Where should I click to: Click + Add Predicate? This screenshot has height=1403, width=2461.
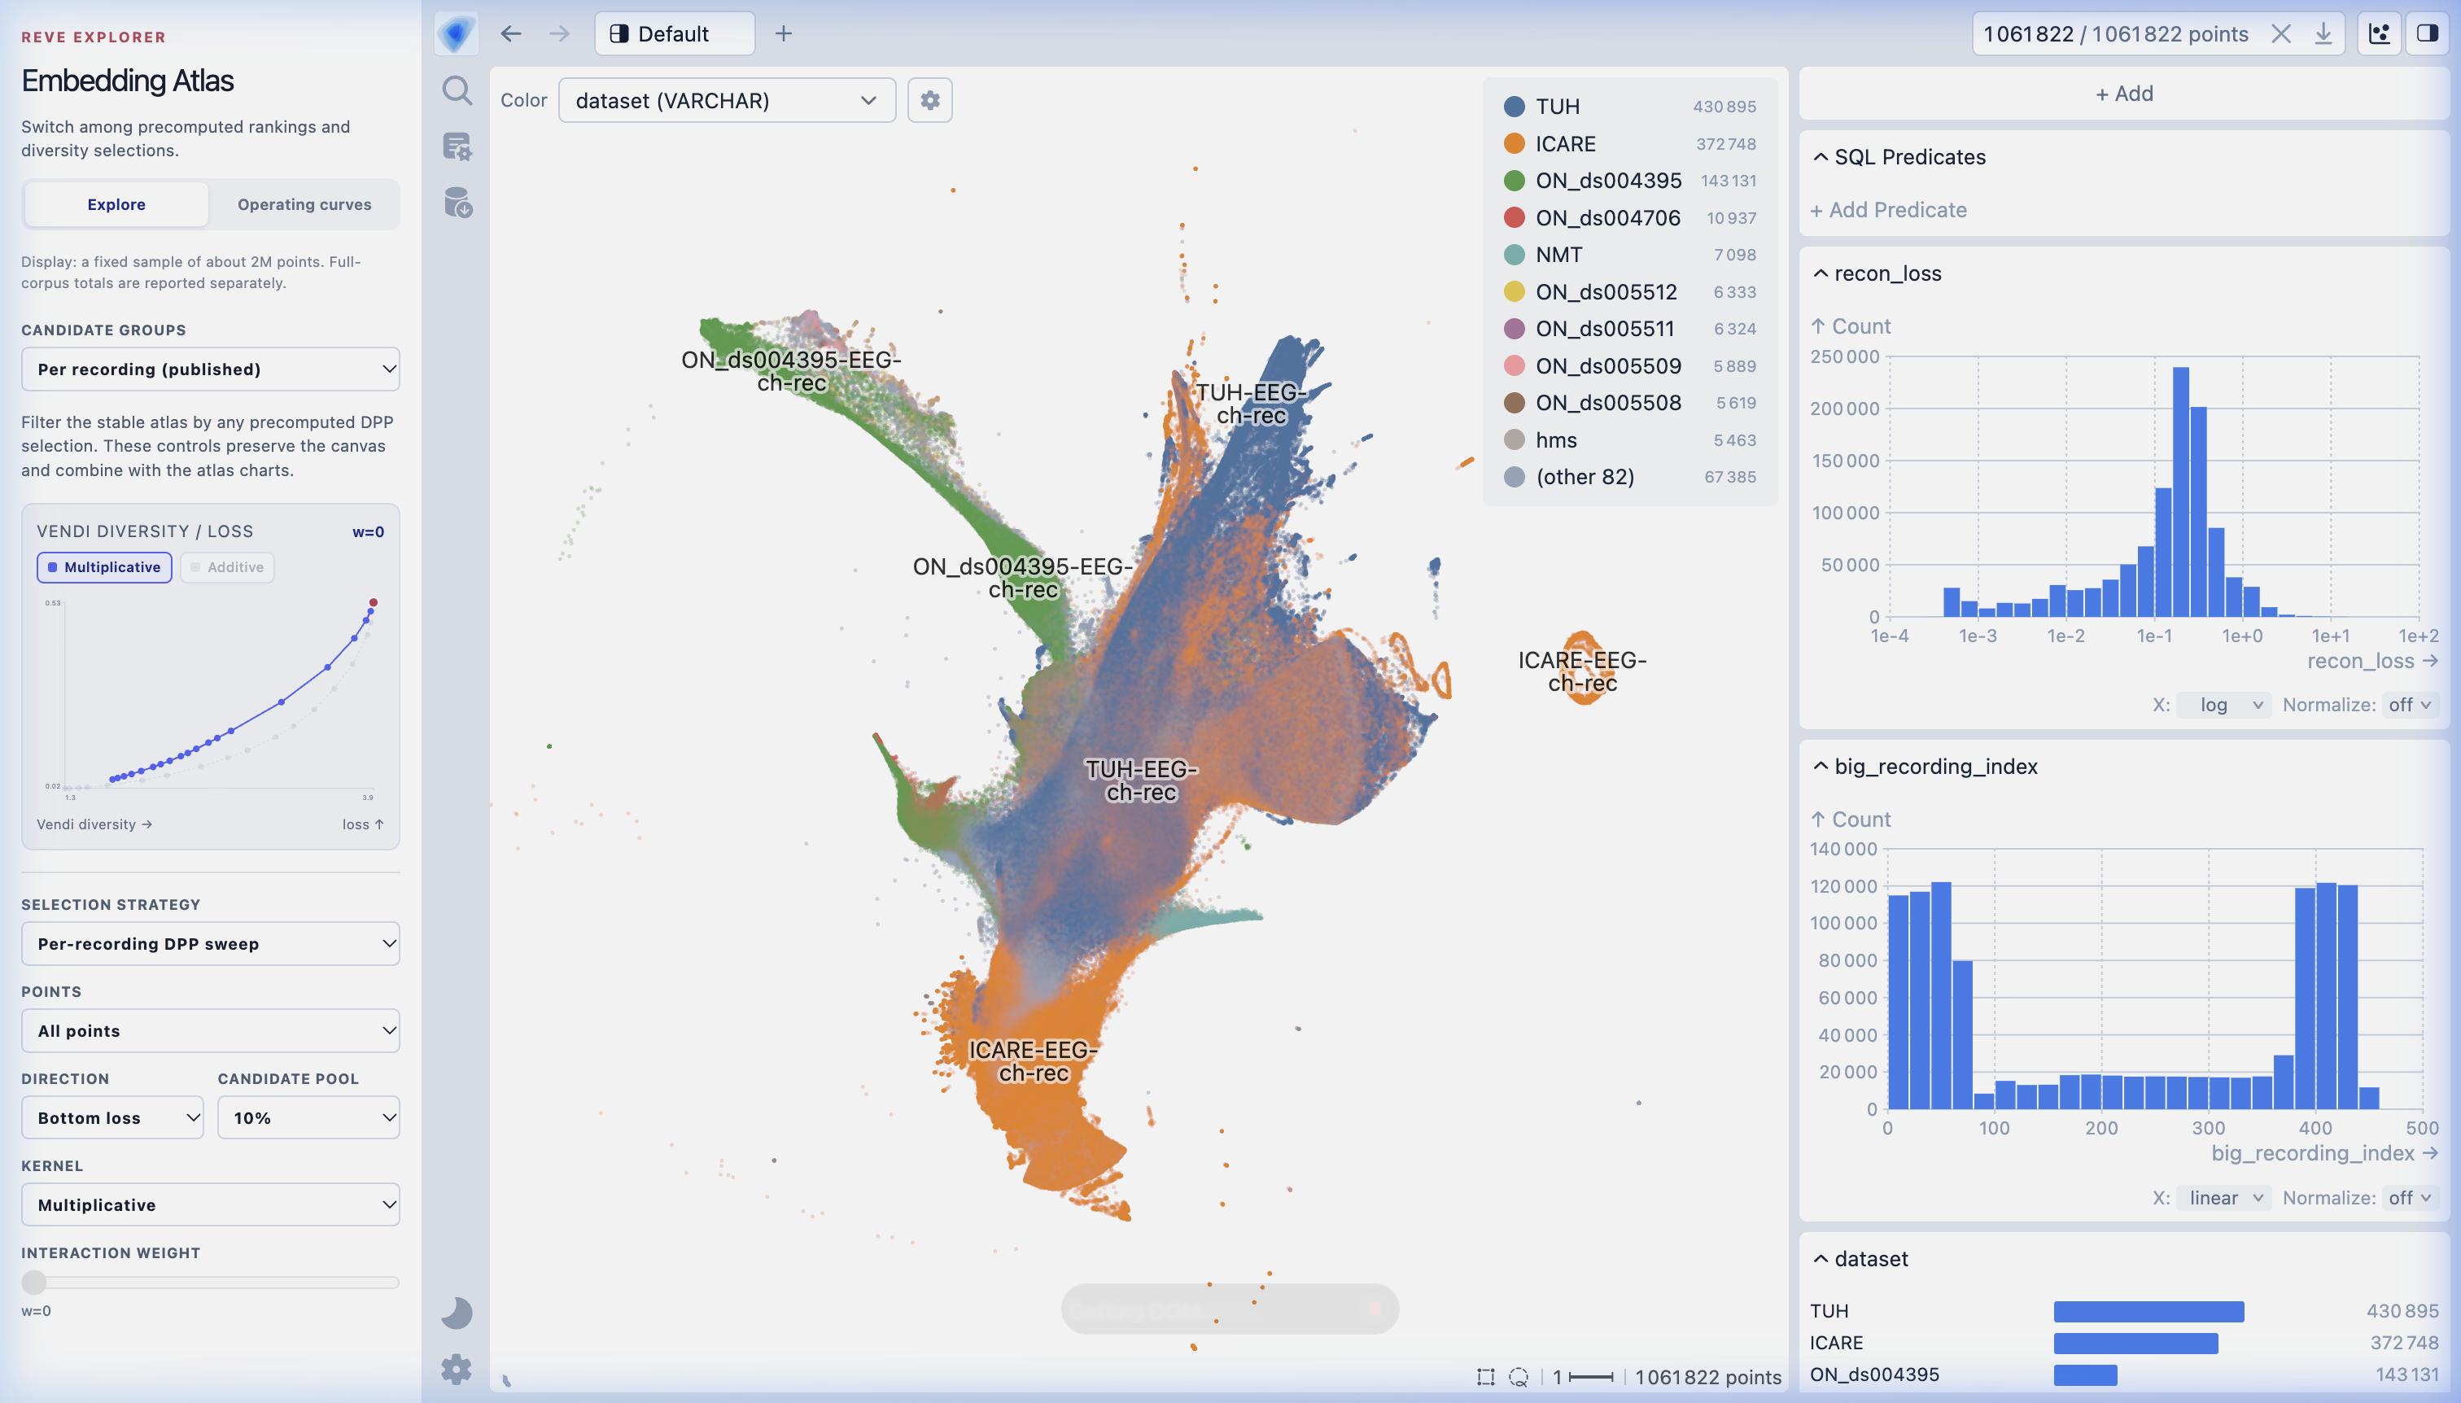pyautogui.click(x=1889, y=210)
